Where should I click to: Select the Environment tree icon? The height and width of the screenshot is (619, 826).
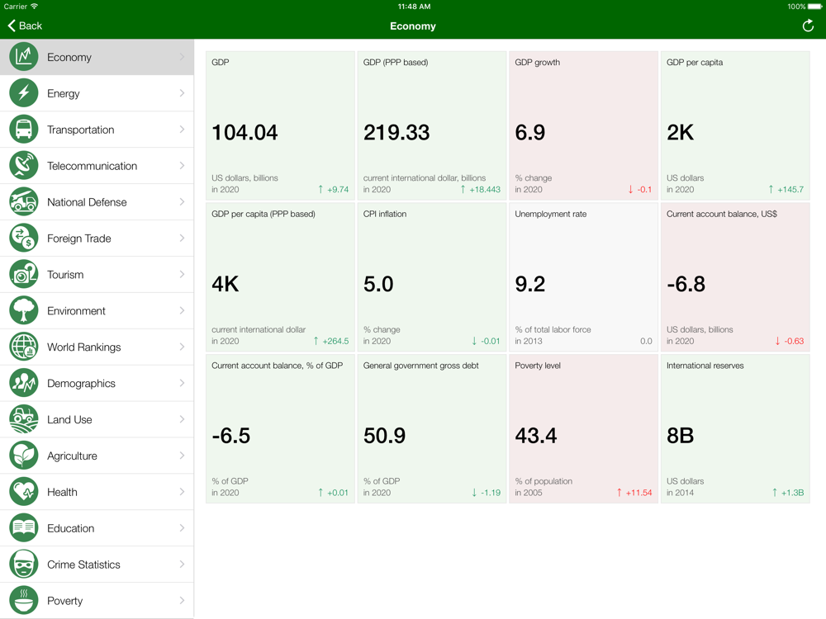pos(24,310)
